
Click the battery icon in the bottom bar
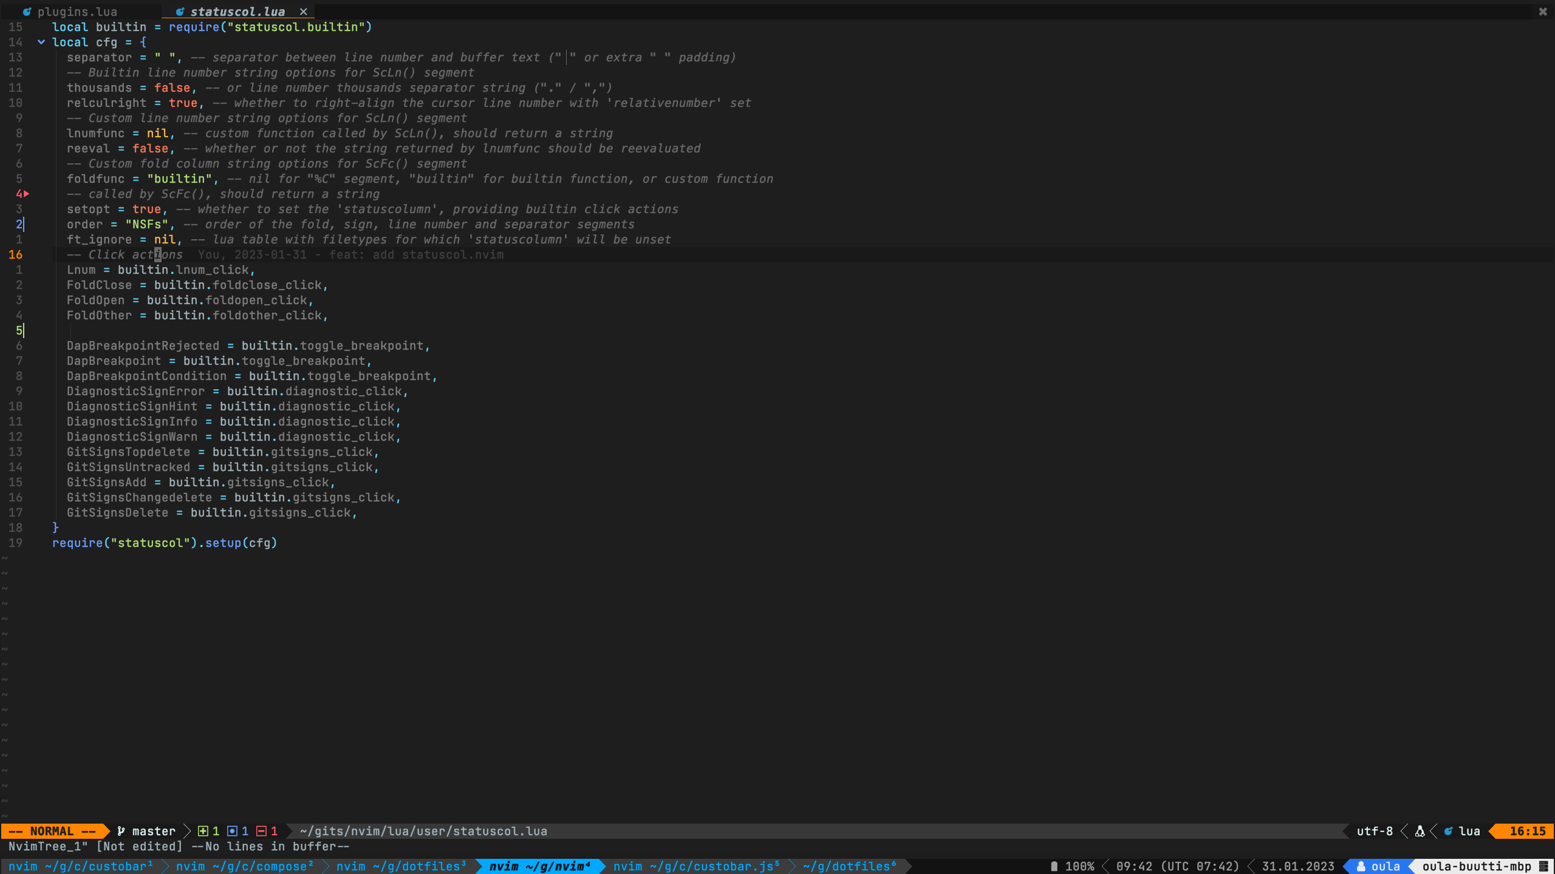[1054, 866]
